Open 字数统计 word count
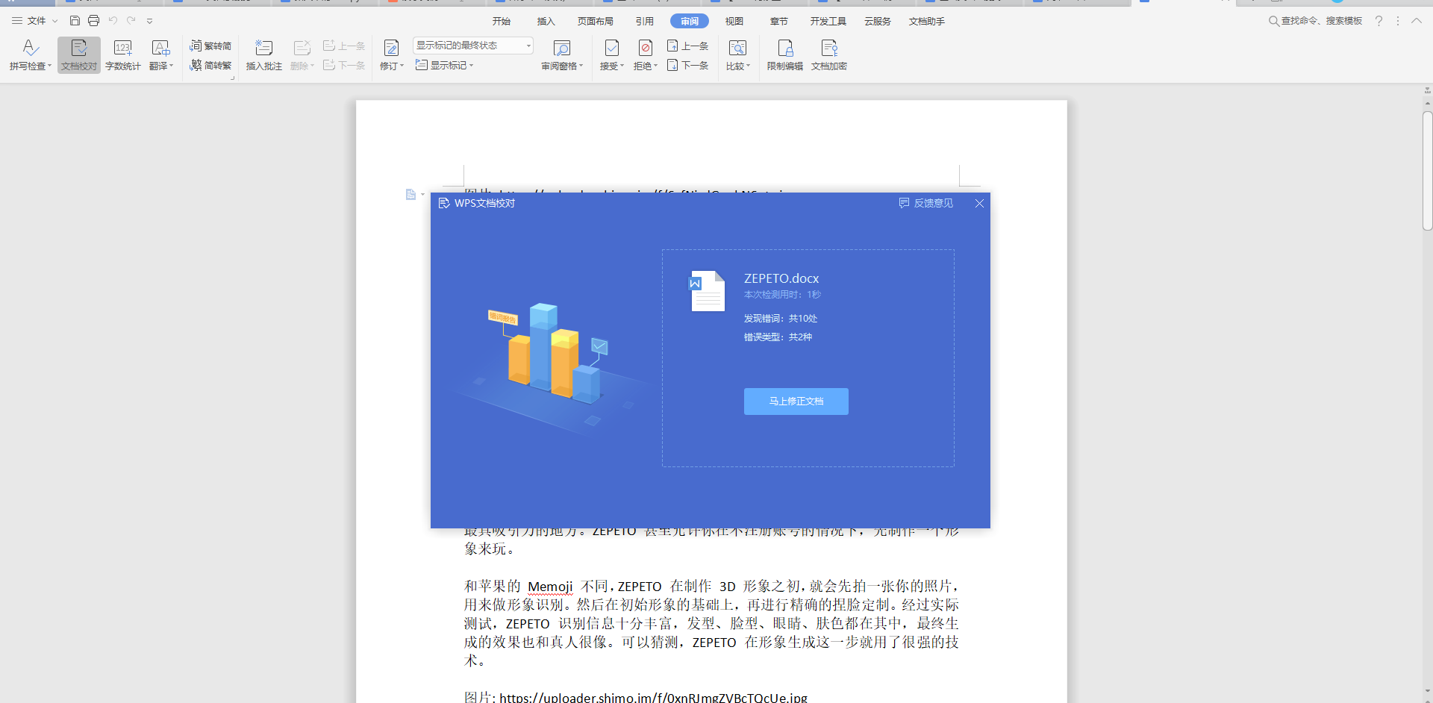This screenshot has width=1433, height=703. point(123,55)
